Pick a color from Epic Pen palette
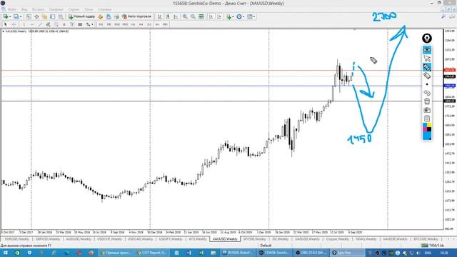This screenshot has width=457, height=257. (x=427, y=127)
